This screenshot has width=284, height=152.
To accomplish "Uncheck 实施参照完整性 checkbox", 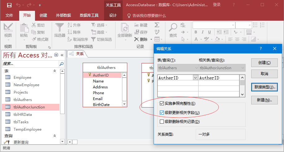I will (162, 103).
